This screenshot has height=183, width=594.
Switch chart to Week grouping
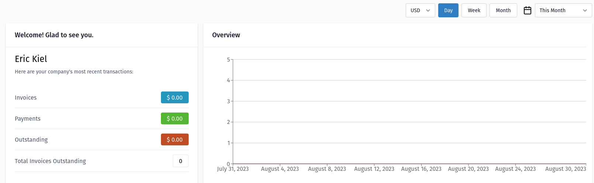(474, 10)
